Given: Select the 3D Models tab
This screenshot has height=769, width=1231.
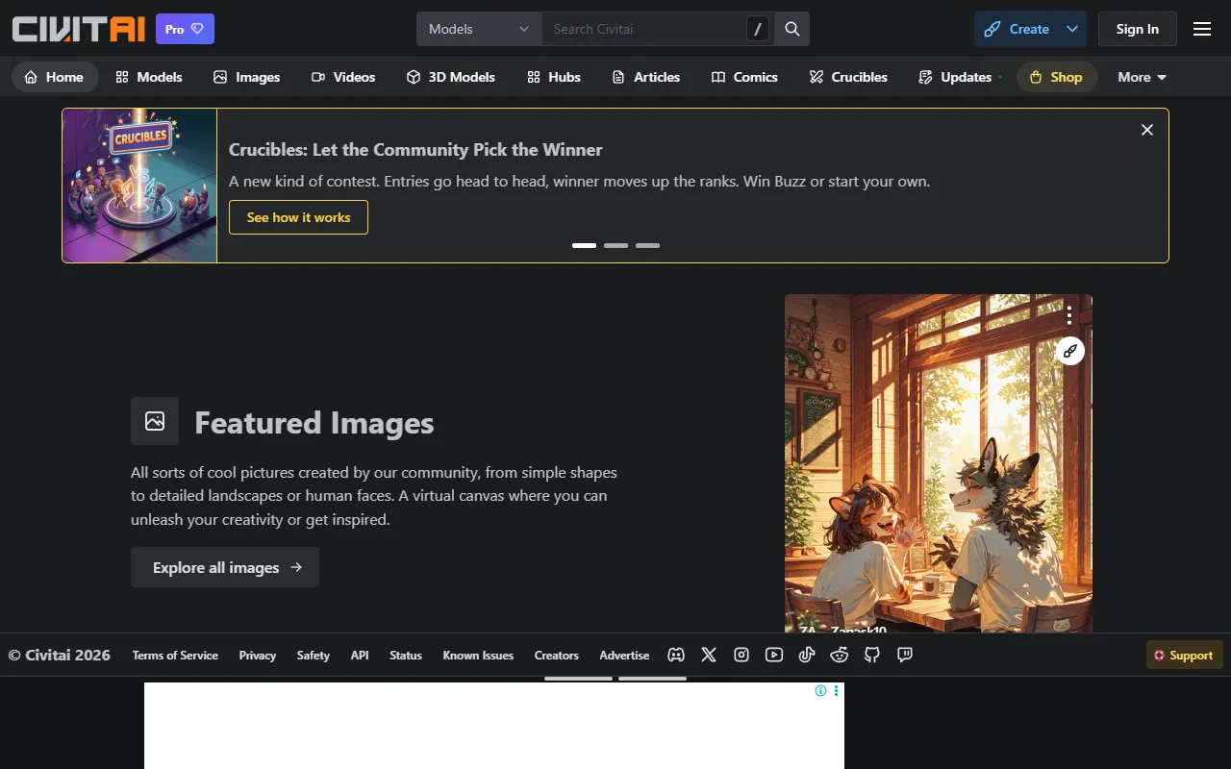Looking at the screenshot, I should (x=450, y=77).
